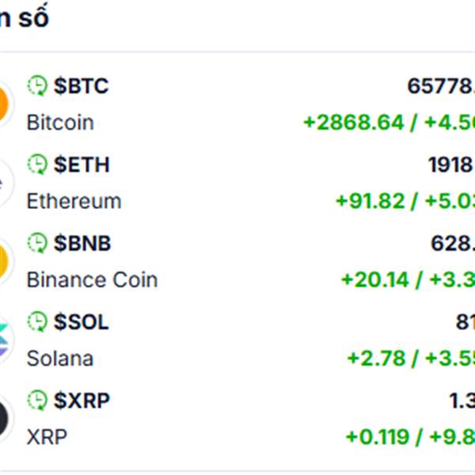
Task: Click the Solana coin logo
Action: 3,340
